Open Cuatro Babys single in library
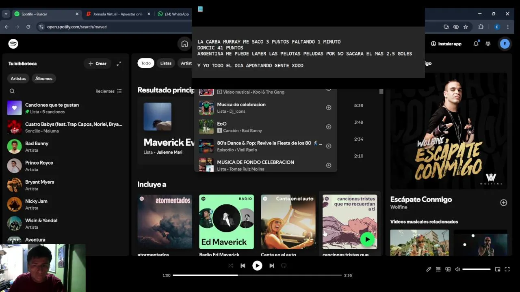Image resolution: width=520 pixels, height=292 pixels. pyautogui.click(x=65, y=127)
